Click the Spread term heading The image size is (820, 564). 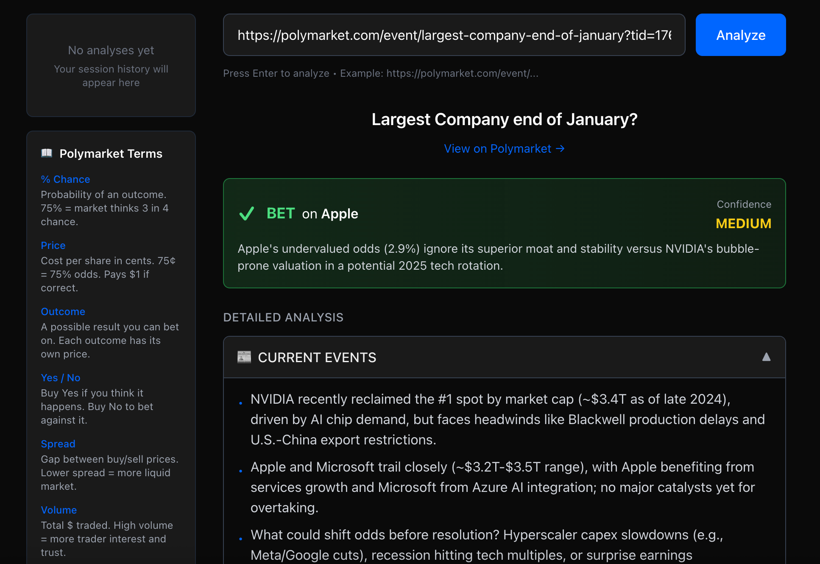[x=58, y=444]
